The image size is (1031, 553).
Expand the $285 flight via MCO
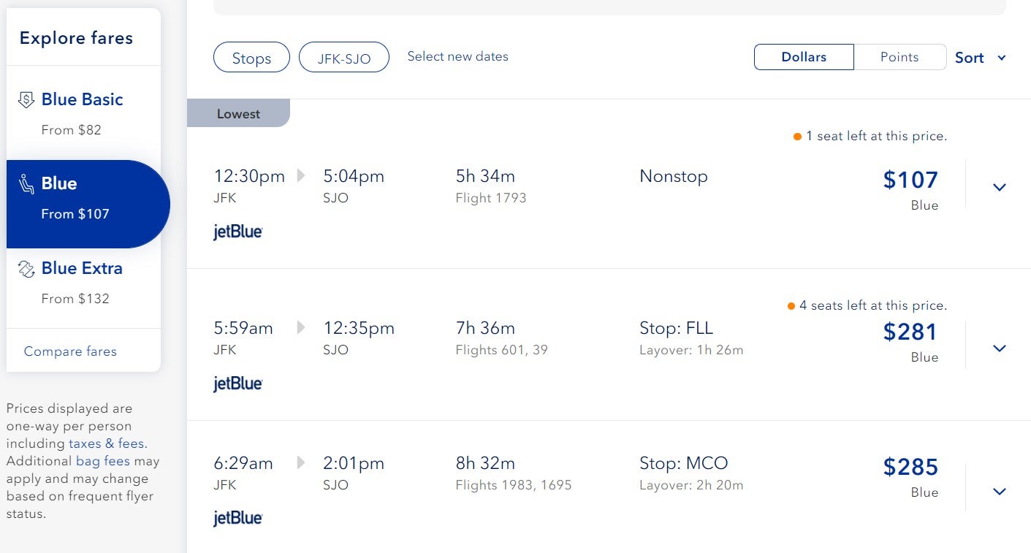click(x=1000, y=492)
